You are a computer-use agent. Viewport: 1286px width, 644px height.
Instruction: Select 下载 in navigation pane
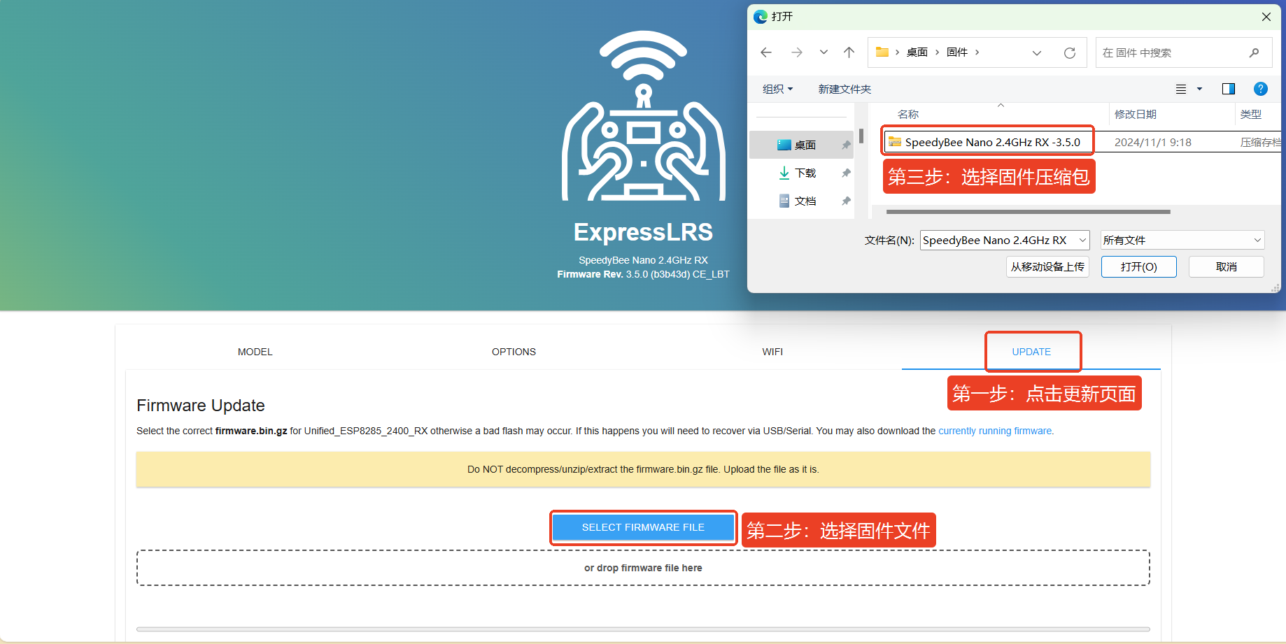[x=801, y=173]
